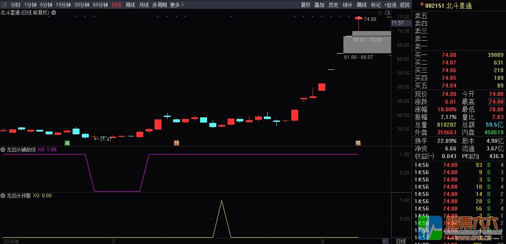506x244 pixels.
Task: Switch to 周线 weekly chart
Action: coord(130,5)
